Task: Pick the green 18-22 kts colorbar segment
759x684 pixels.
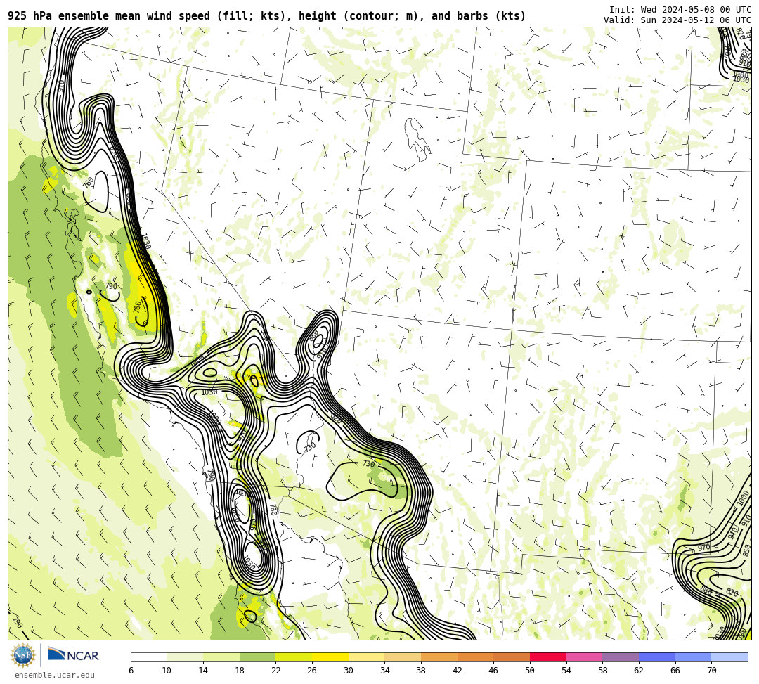Action: tap(257, 657)
